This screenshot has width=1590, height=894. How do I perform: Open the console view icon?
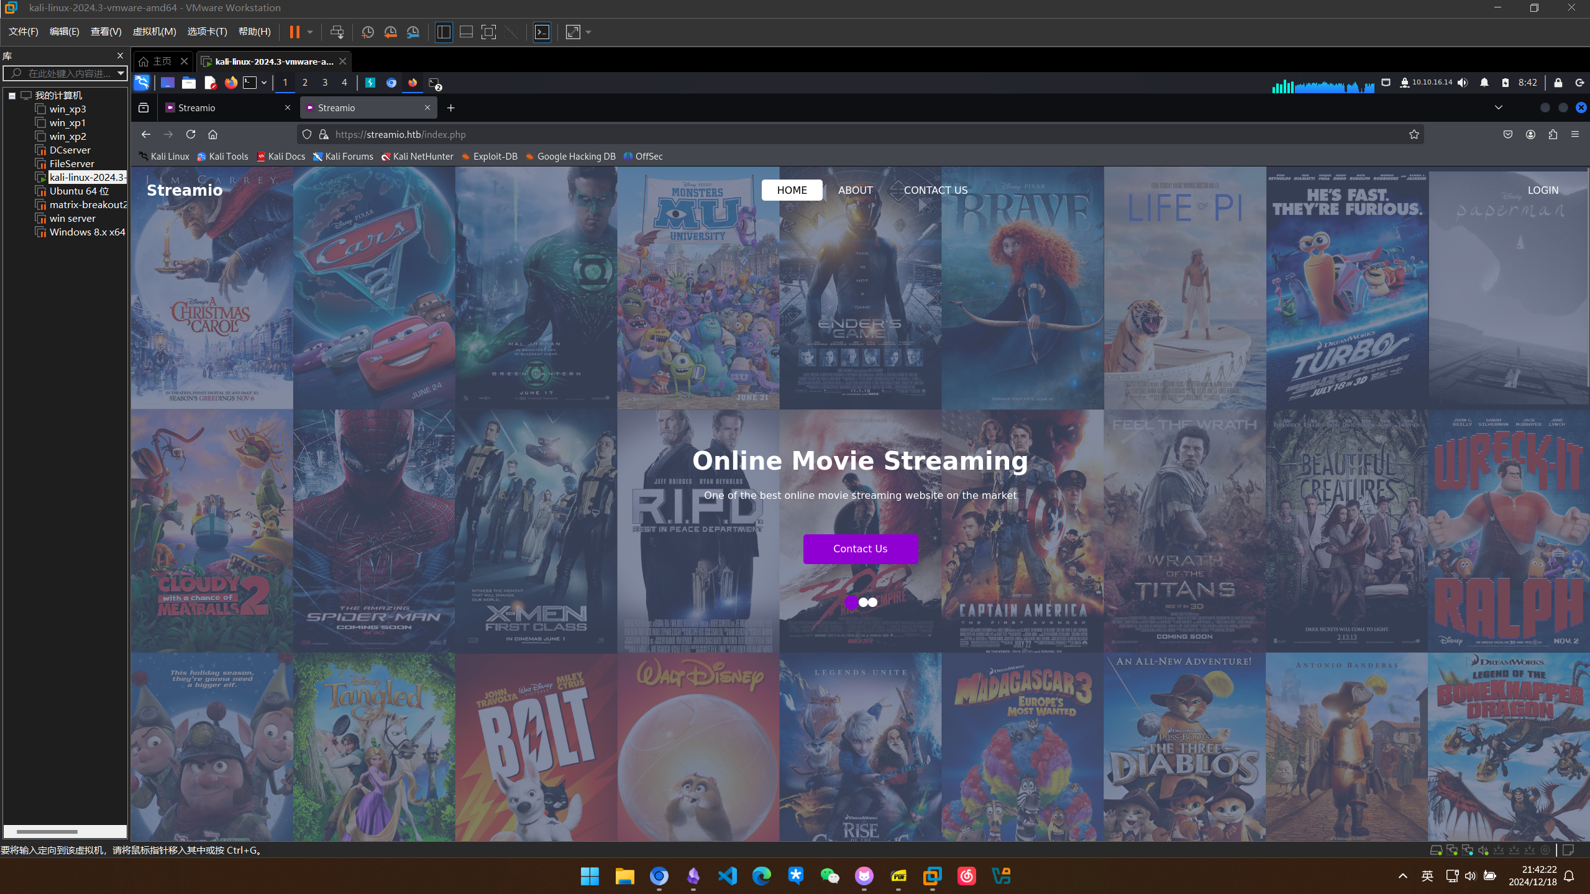click(542, 32)
